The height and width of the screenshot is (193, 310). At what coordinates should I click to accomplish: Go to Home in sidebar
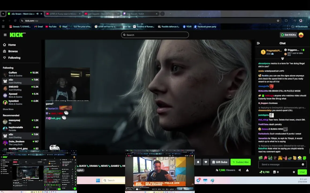pos(9,45)
